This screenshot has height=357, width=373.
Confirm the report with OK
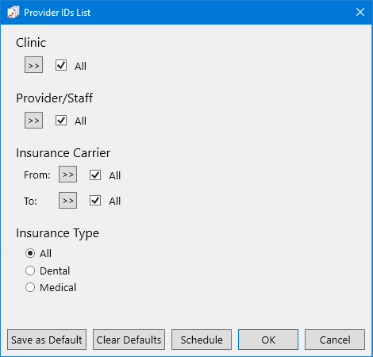[268, 340]
